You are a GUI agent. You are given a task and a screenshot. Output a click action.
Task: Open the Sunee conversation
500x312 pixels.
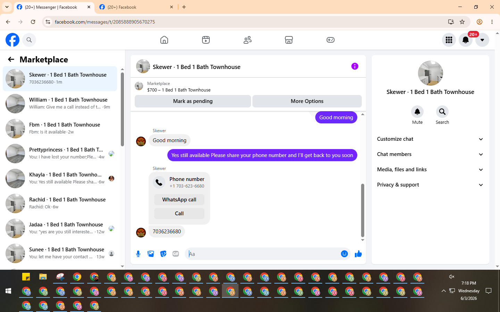(x=60, y=253)
